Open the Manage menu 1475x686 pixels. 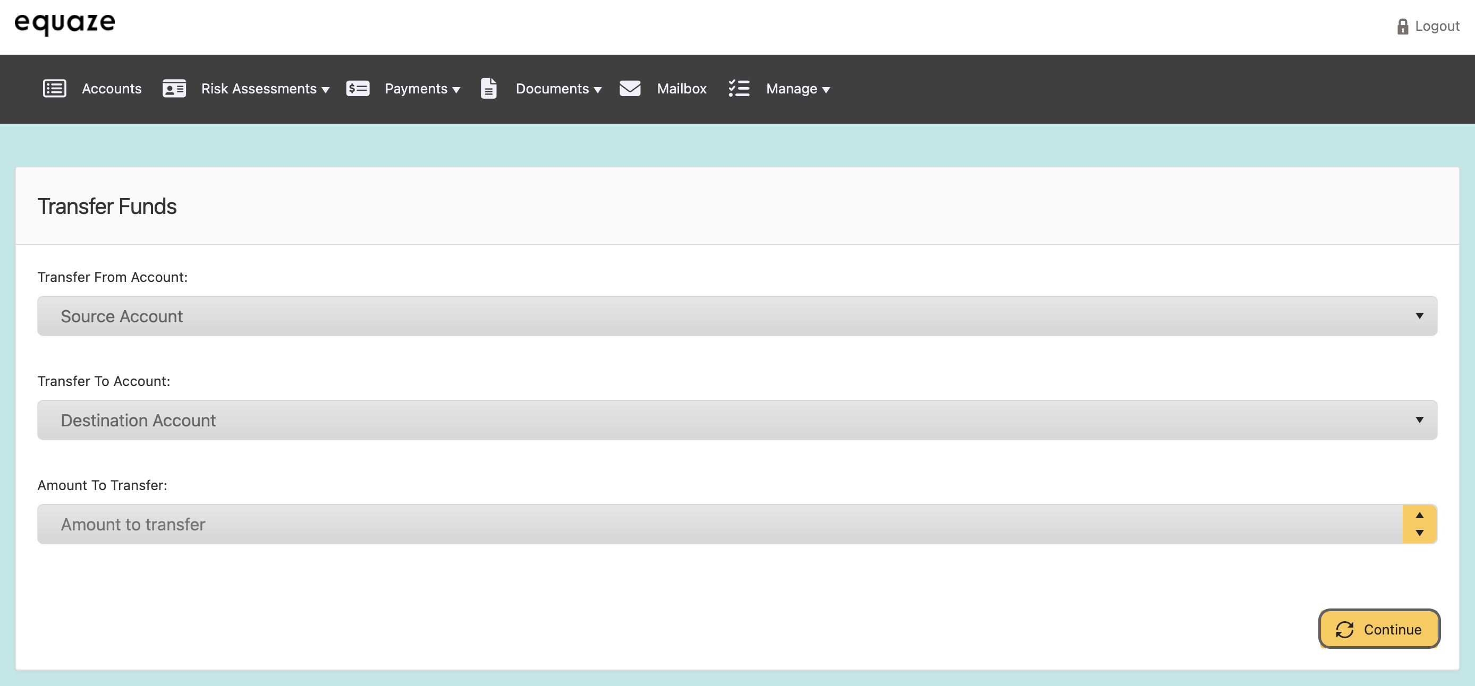(798, 89)
